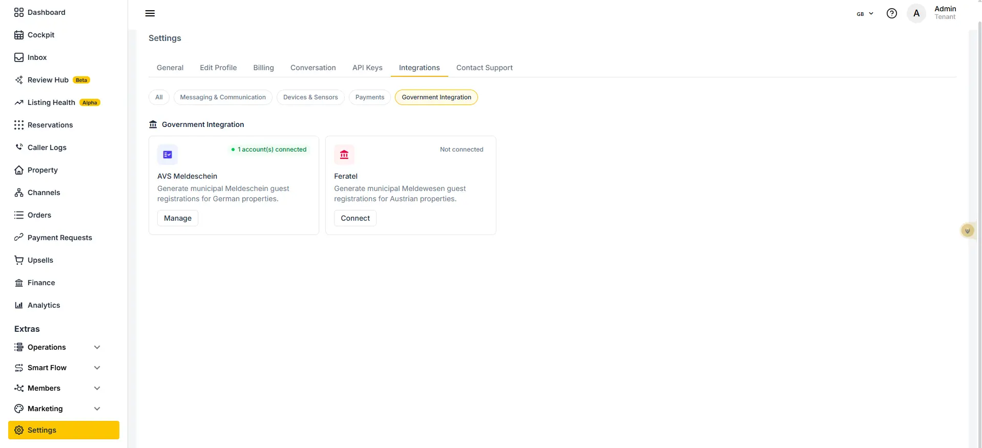
Task: Click the Feratel card icon
Action: [344, 155]
